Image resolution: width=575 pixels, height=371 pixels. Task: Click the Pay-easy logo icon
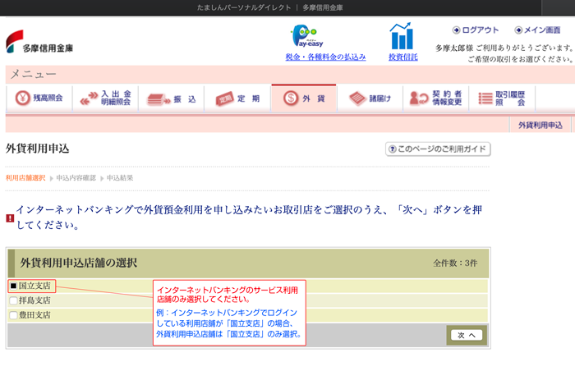pos(306,36)
